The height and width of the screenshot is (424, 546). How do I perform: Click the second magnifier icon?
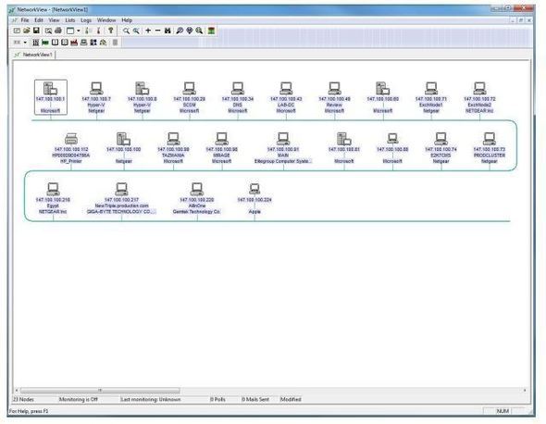[136, 31]
